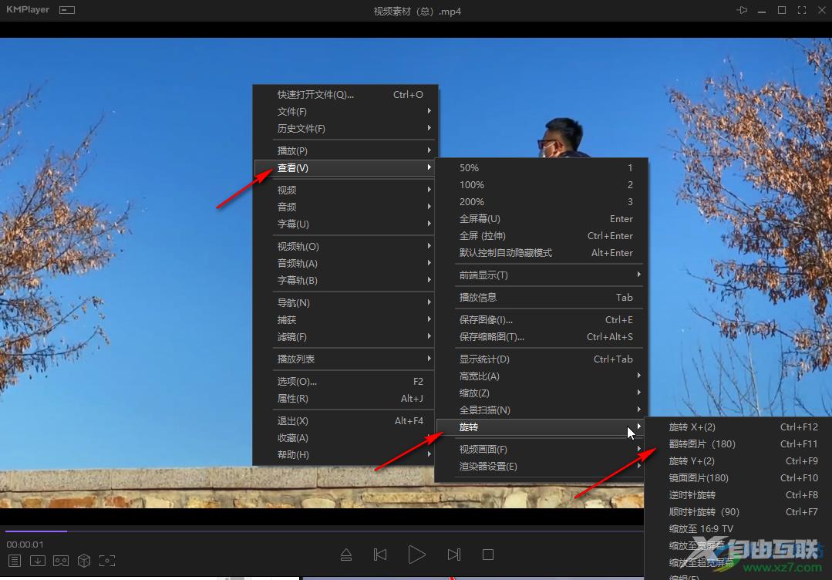
Task: Open the playlist icon at bottom left
Action: point(15,561)
